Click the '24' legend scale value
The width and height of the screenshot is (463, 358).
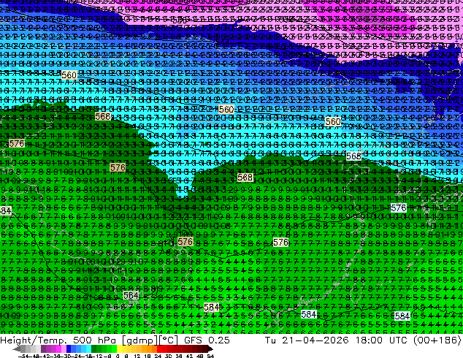coord(158,356)
